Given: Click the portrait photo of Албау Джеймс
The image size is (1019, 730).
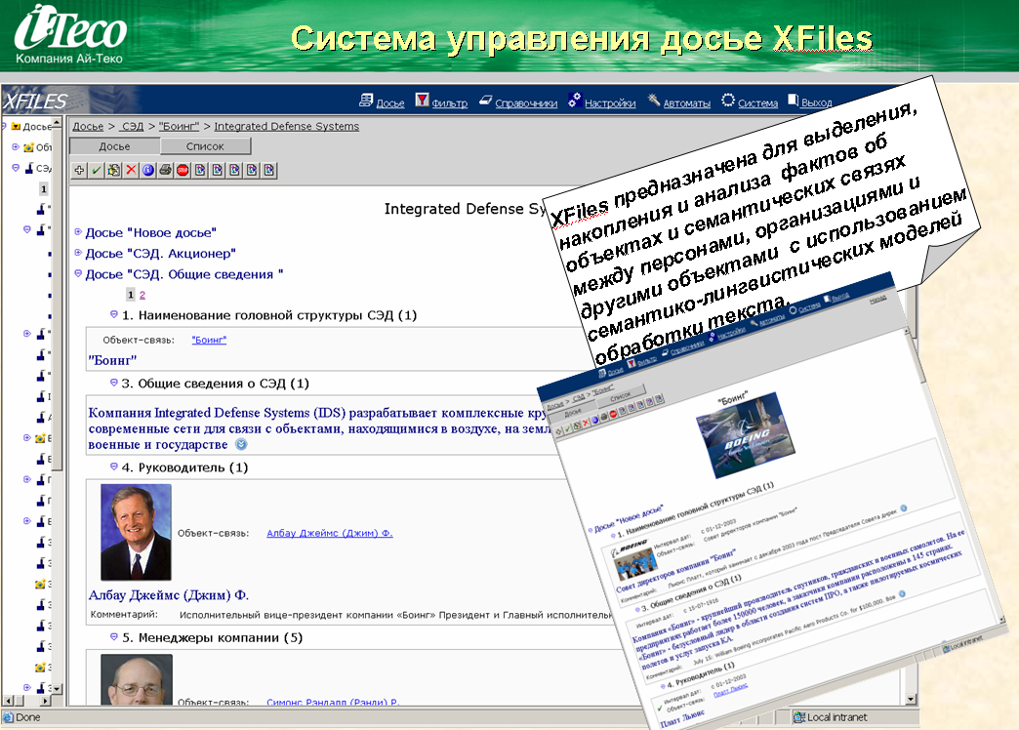Looking at the screenshot, I should click(136, 532).
